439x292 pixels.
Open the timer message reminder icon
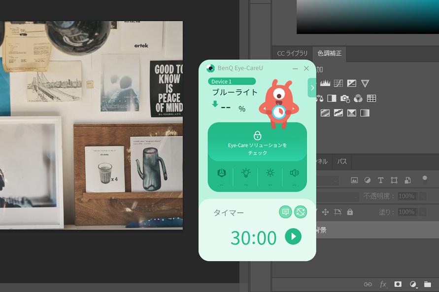(285, 212)
